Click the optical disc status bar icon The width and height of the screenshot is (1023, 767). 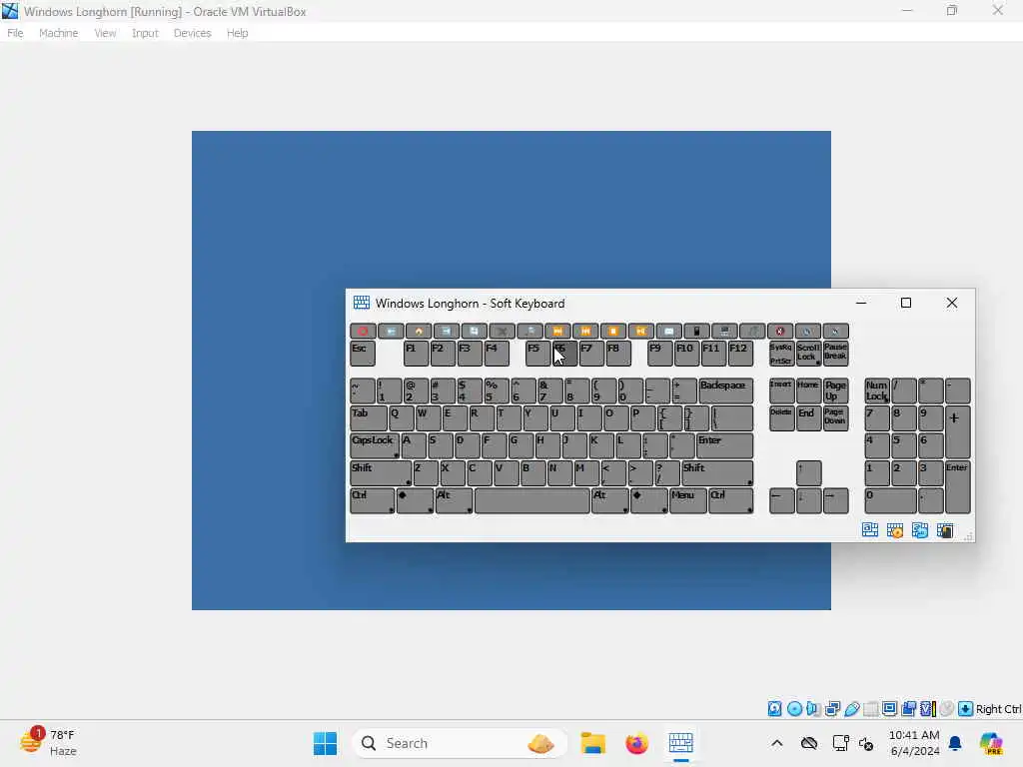point(794,708)
